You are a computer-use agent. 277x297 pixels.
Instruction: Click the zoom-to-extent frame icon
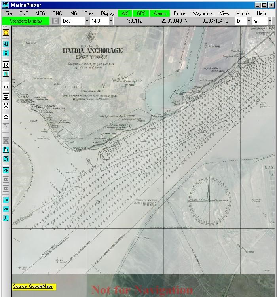[x=6, y=85]
